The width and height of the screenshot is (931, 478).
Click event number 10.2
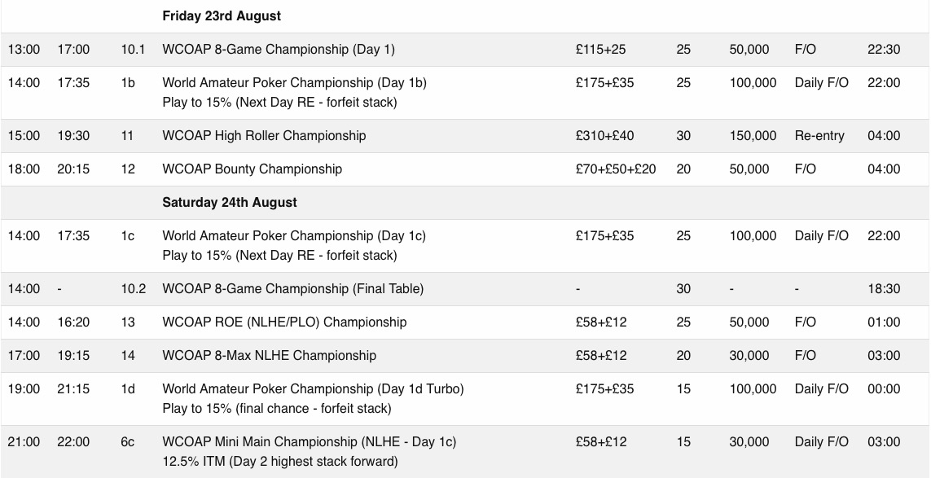click(x=134, y=288)
